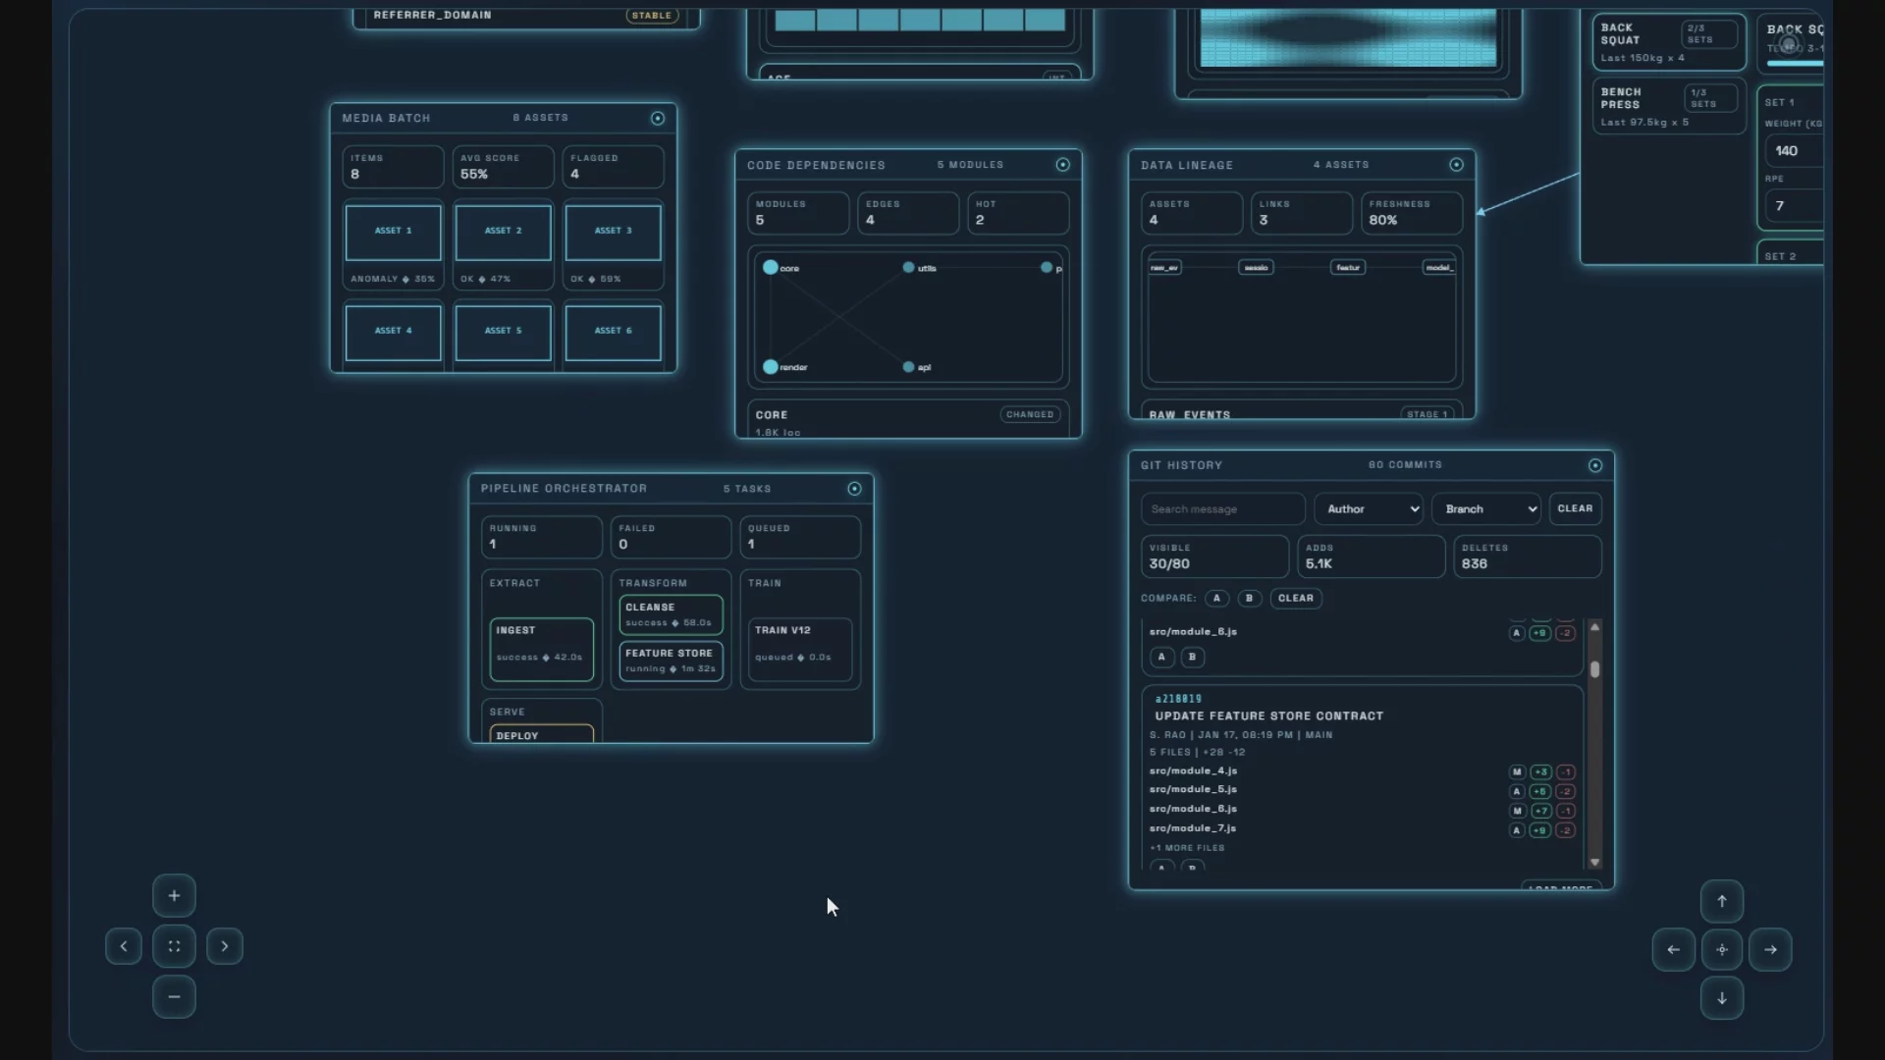
Task: Click the zoom out minus button
Action: click(x=174, y=996)
